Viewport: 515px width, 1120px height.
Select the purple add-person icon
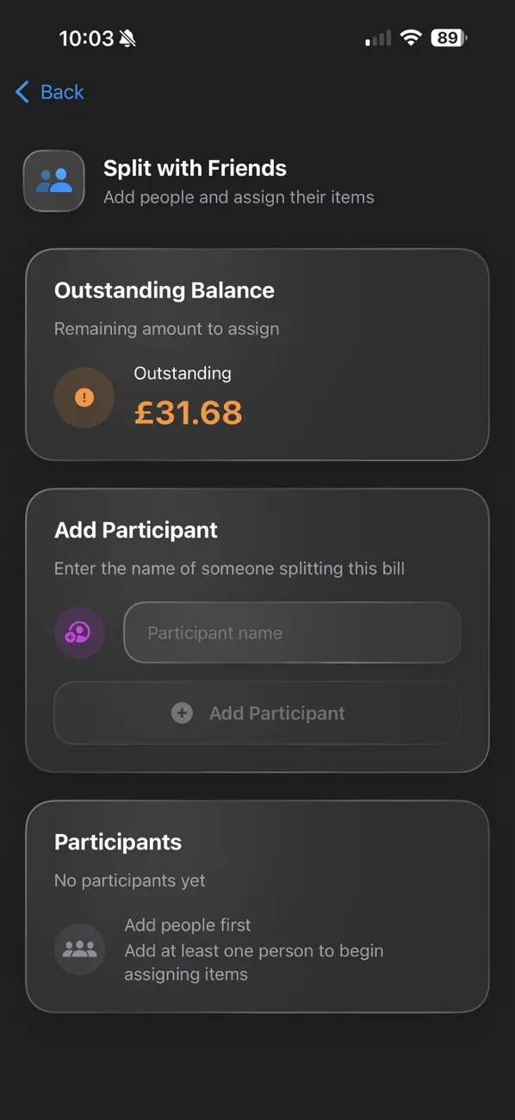[x=79, y=632]
